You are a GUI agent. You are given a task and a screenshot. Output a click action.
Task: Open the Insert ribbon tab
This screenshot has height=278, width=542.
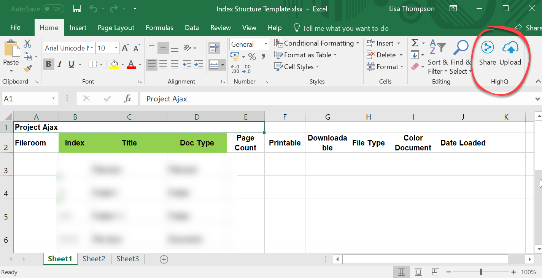point(78,28)
